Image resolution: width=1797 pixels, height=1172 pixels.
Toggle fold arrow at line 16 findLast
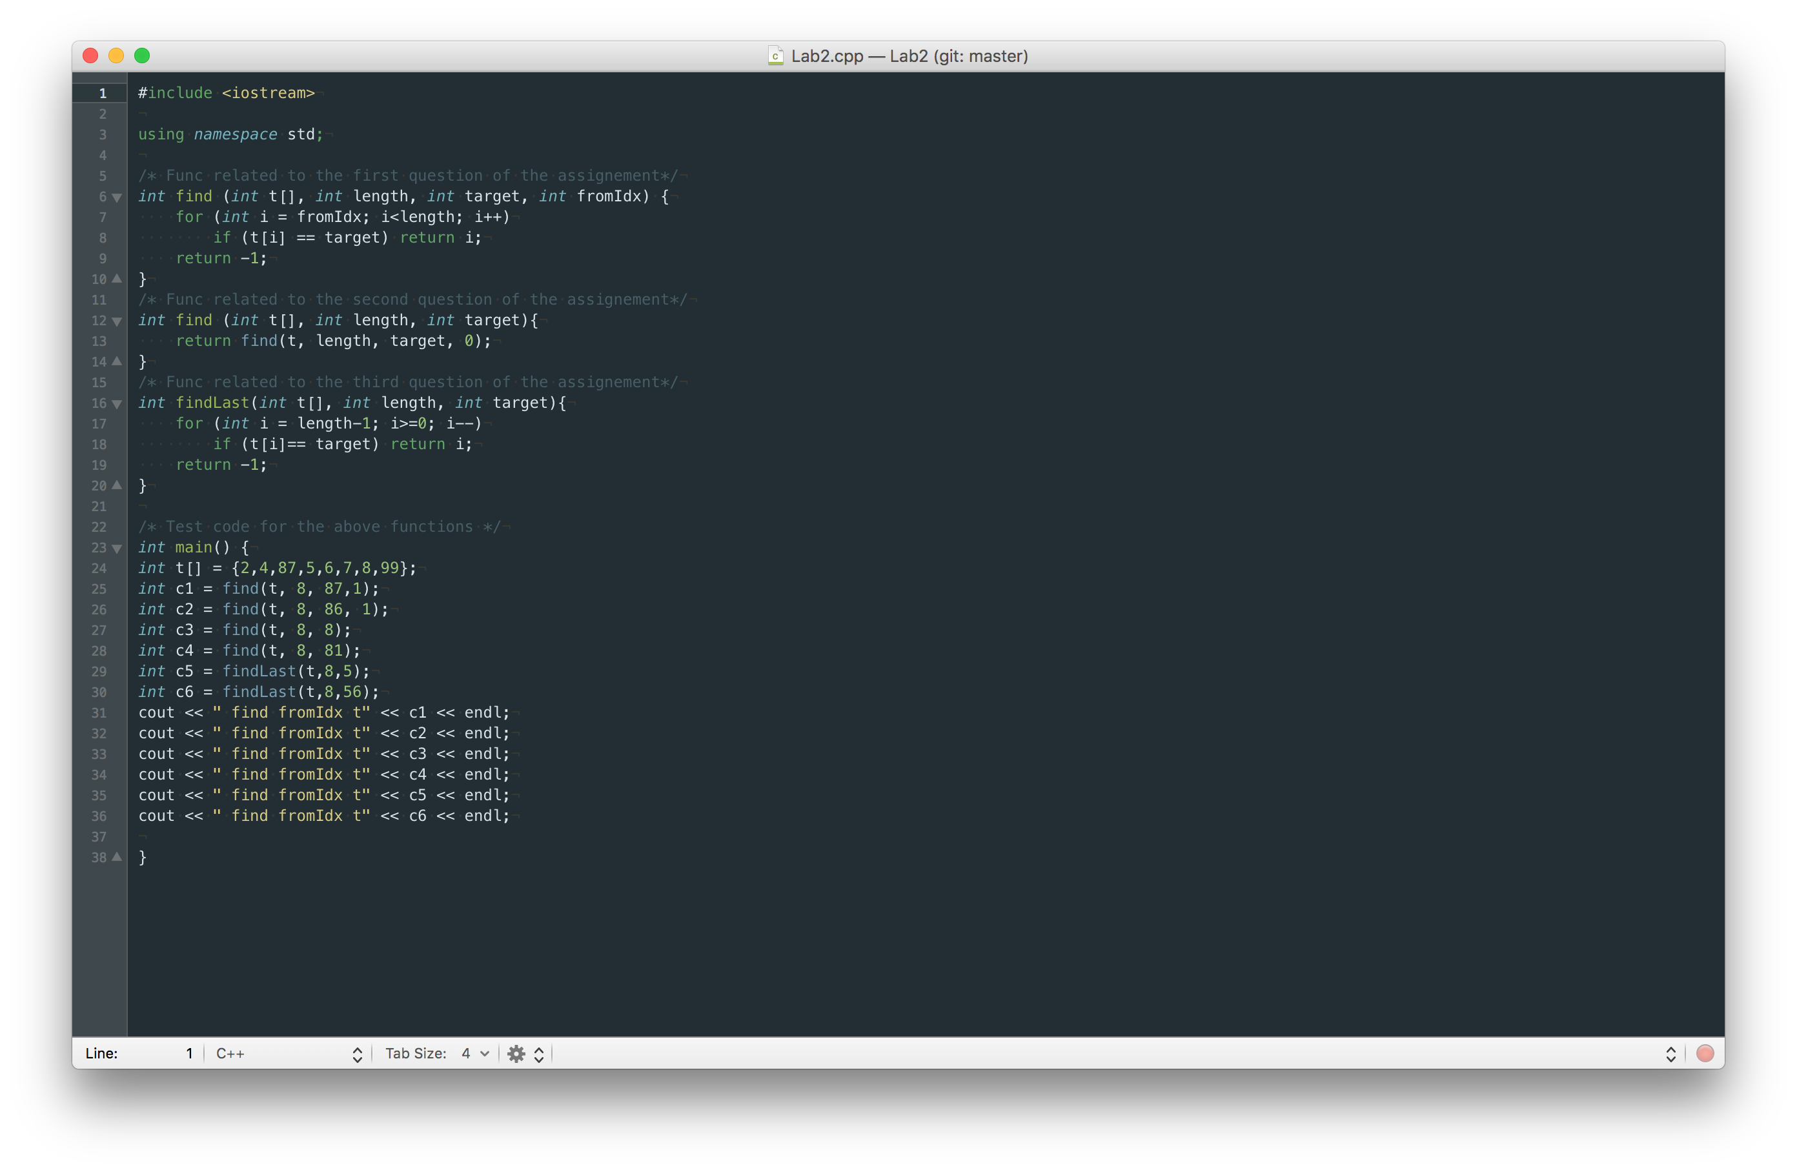[117, 404]
